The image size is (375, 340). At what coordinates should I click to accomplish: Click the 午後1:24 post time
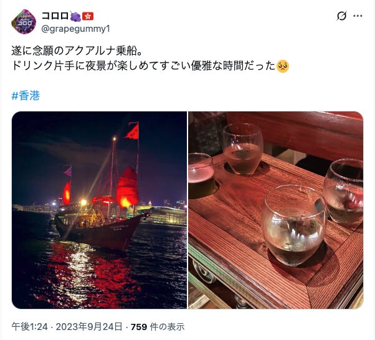click(29, 326)
